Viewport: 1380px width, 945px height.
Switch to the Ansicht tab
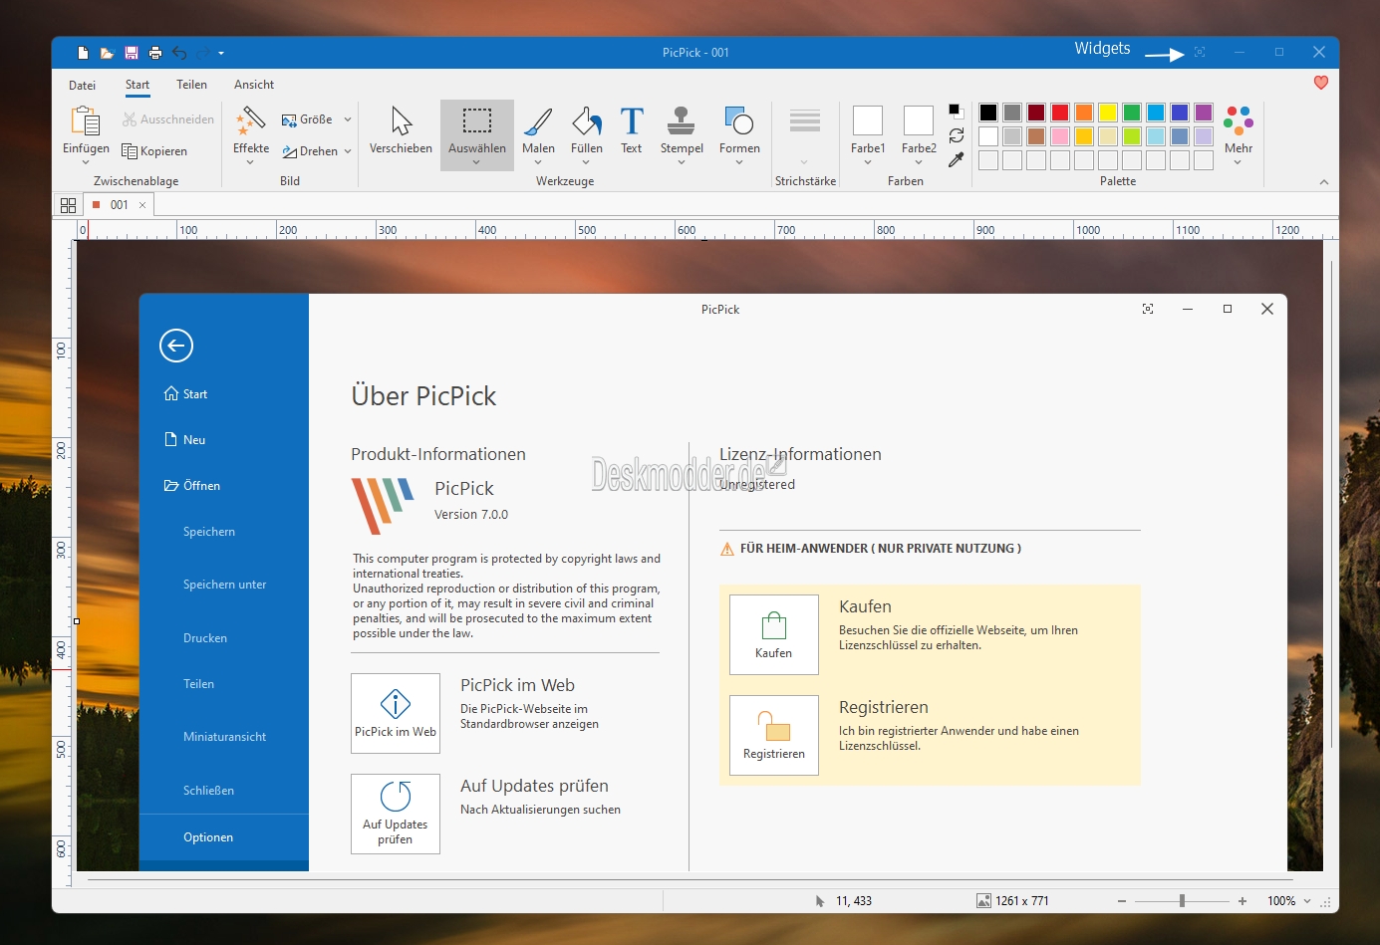(253, 86)
